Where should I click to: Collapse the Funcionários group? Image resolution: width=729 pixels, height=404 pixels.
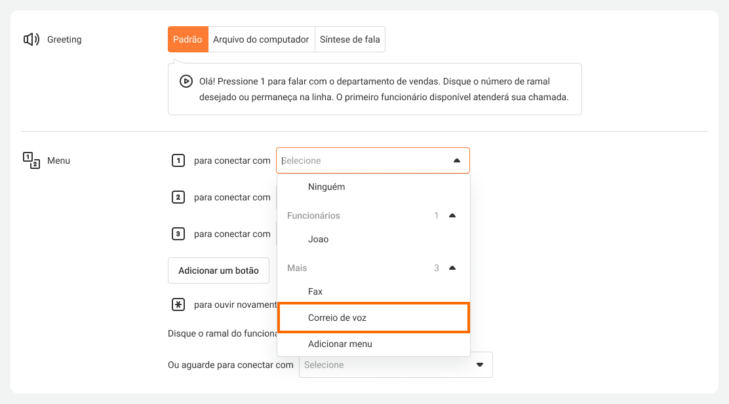coord(452,215)
